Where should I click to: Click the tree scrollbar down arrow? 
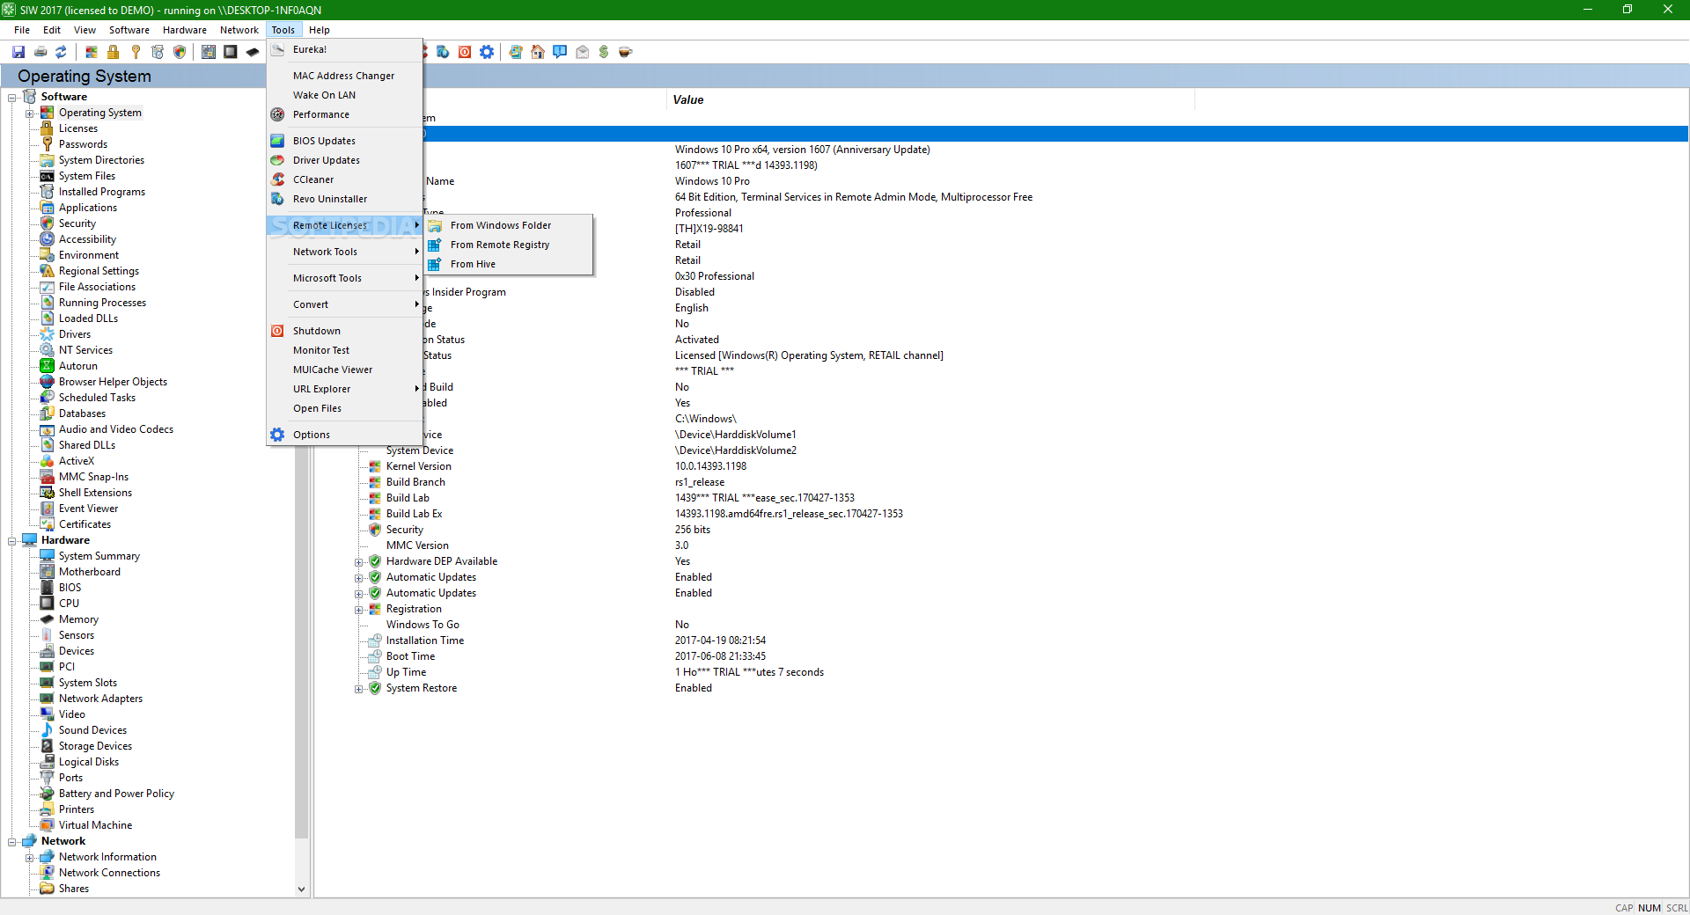click(x=301, y=889)
